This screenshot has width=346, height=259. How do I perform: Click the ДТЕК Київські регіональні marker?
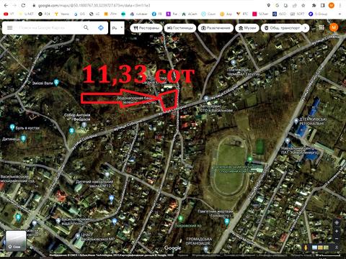296,121
